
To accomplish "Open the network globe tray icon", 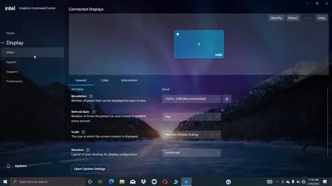I will [x=303, y=182].
